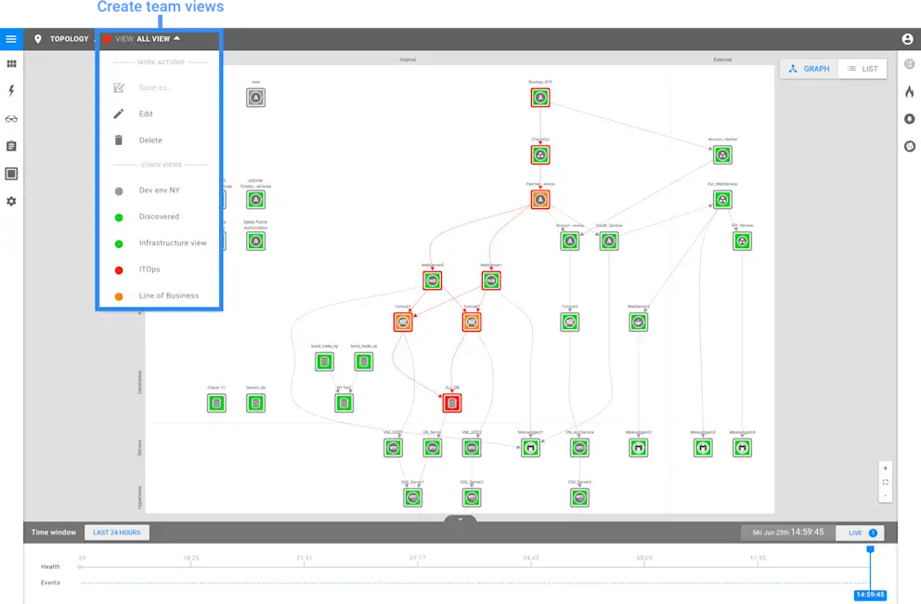Expand the bottom timeline panel chevron
This screenshot has width=921, height=604.
pos(460,519)
